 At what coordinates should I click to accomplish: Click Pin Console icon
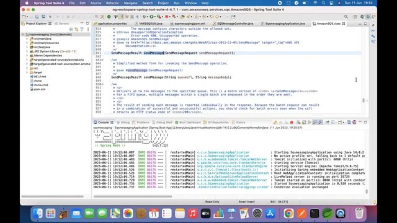328,123
